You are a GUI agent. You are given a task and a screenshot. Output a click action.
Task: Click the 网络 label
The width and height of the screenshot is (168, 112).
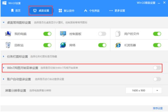coord(72,45)
